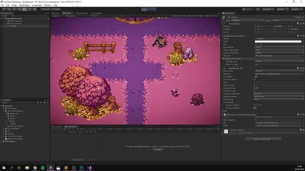Click the Move Speed input field
305x171 pixels.
point(279,120)
